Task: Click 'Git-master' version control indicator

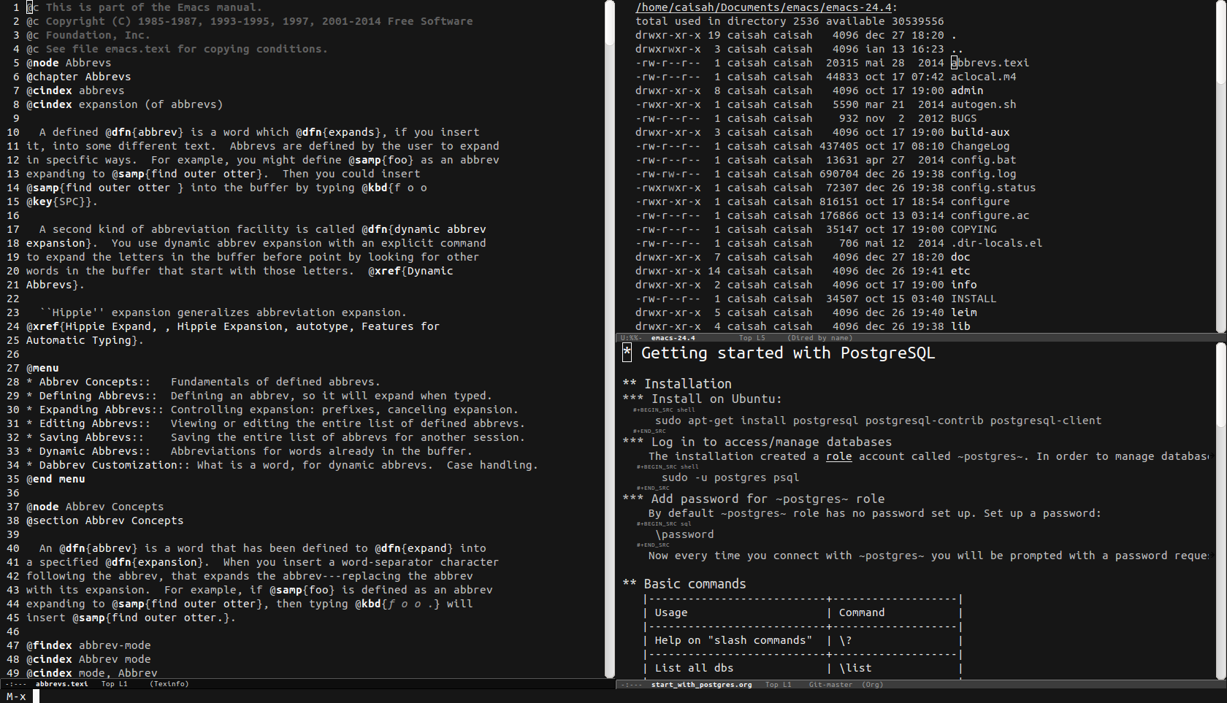Action: coord(830,685)
